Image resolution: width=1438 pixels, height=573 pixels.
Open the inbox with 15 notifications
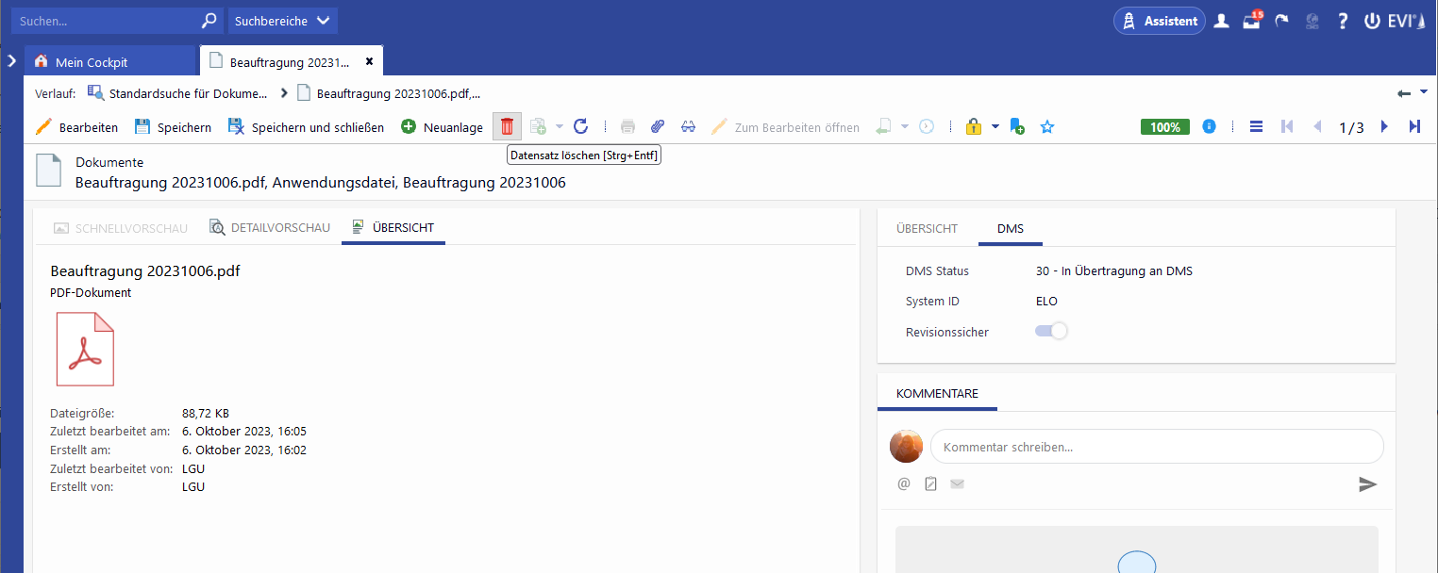coord(1252,21)
